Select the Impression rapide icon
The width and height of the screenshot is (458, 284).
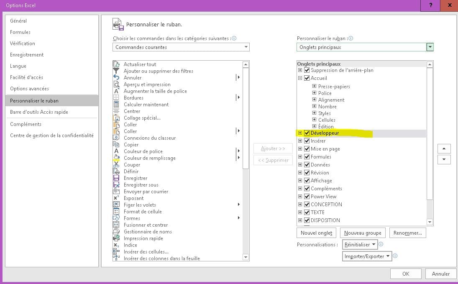click(x=116, y=239)
